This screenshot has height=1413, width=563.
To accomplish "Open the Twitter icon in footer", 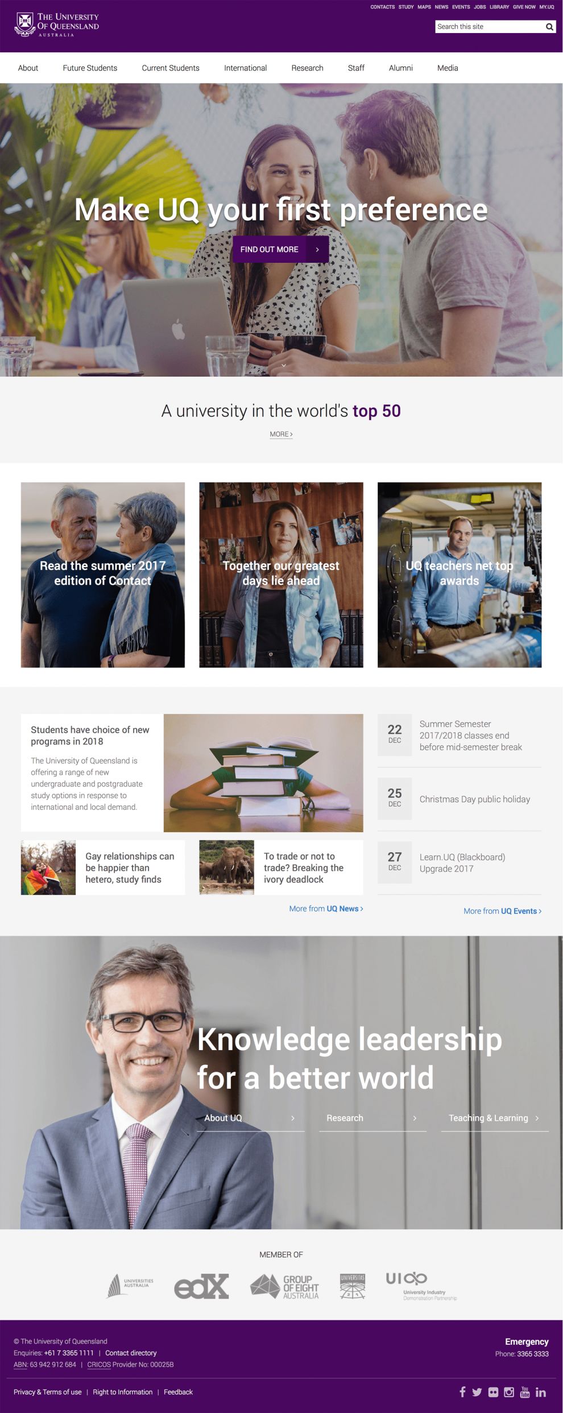I will point(477,1392).
